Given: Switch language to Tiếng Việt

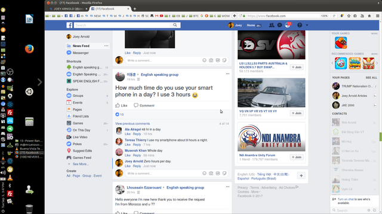Looking at the screenshot, I should pyautogui.click(x=264, y=174).
